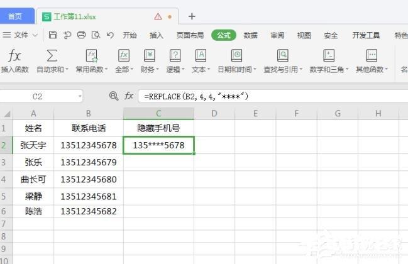Expand the All functions dropdown arrow
This screenshot has width=408, height=264.
coord(131,69)
